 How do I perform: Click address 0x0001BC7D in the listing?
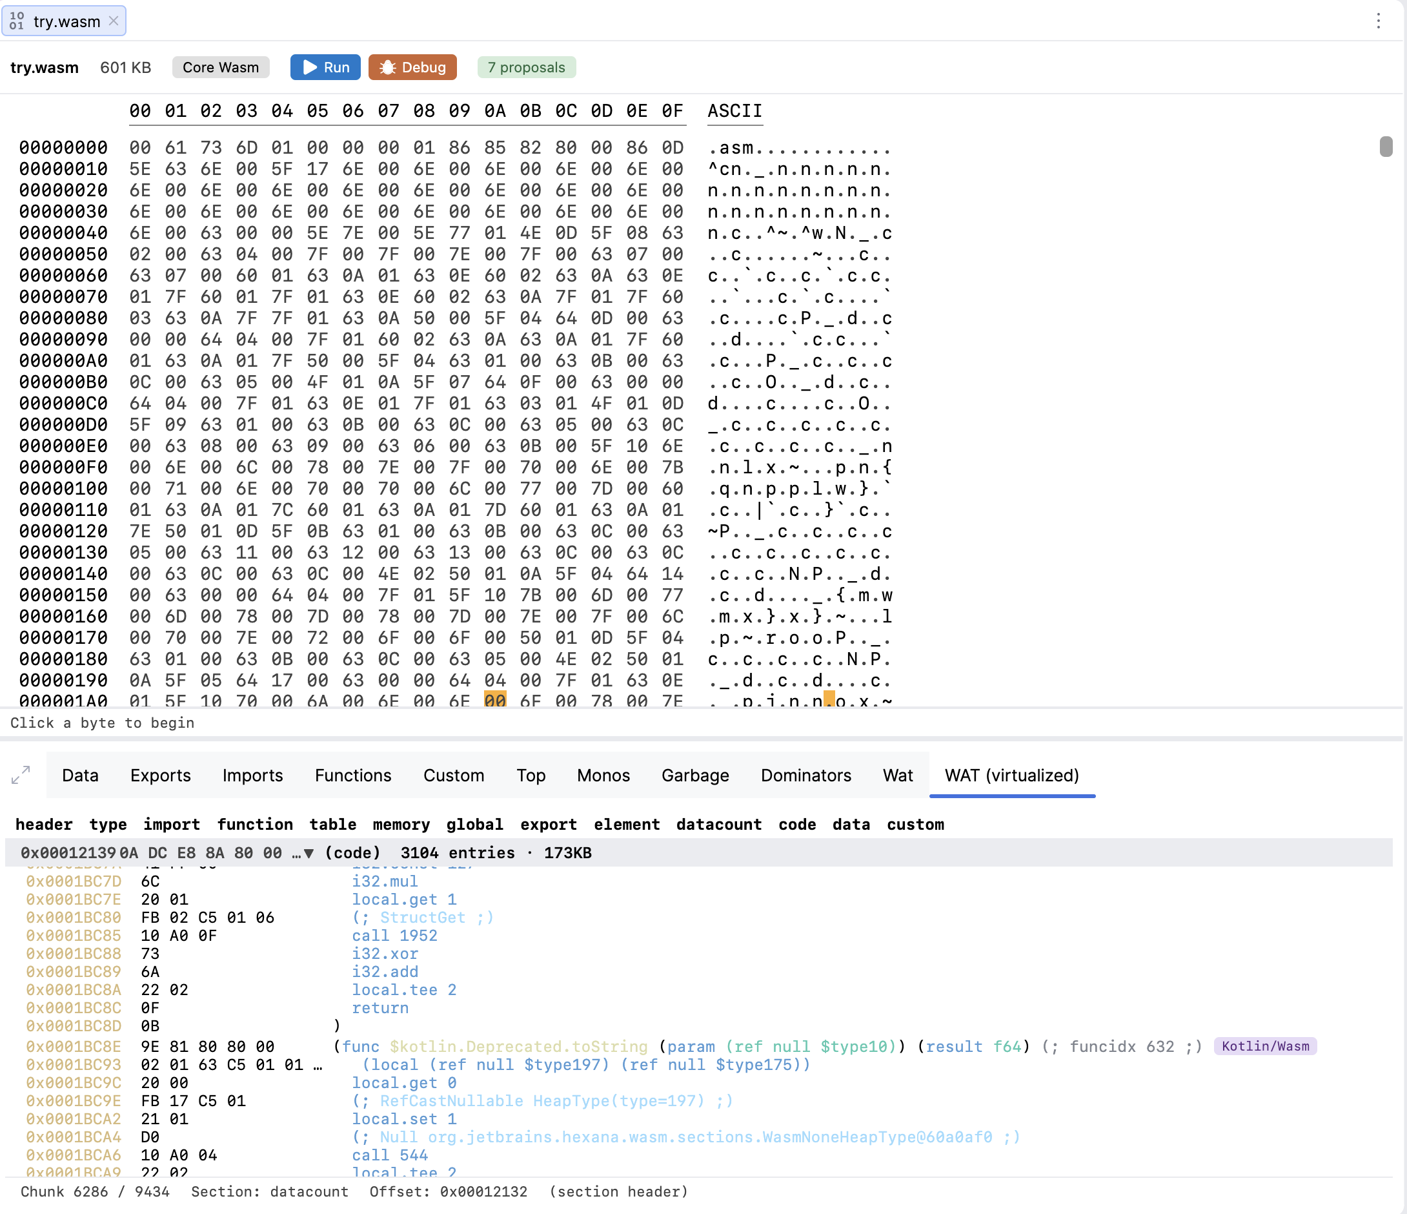(x=74, y=881)
